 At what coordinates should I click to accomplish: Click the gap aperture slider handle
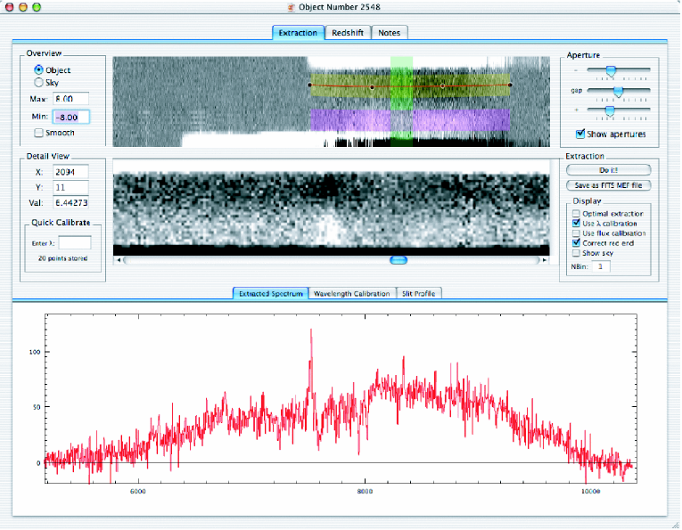(617, 91)
